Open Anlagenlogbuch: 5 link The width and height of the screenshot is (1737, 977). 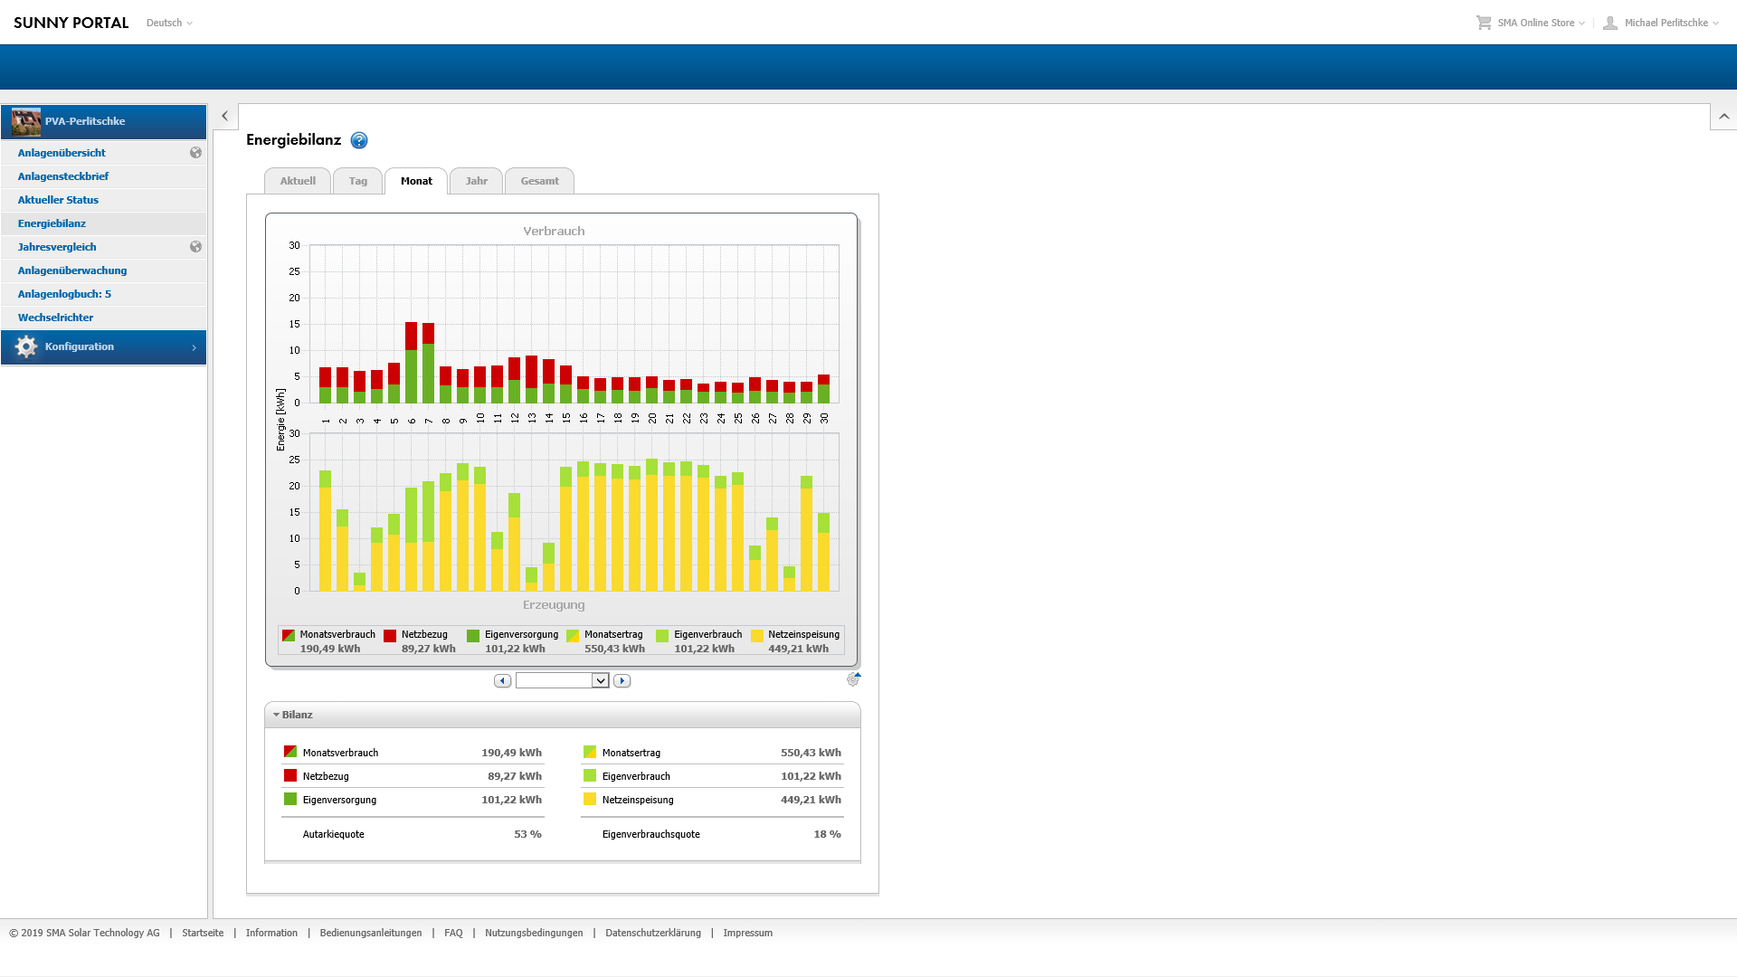tap(64, 294)
